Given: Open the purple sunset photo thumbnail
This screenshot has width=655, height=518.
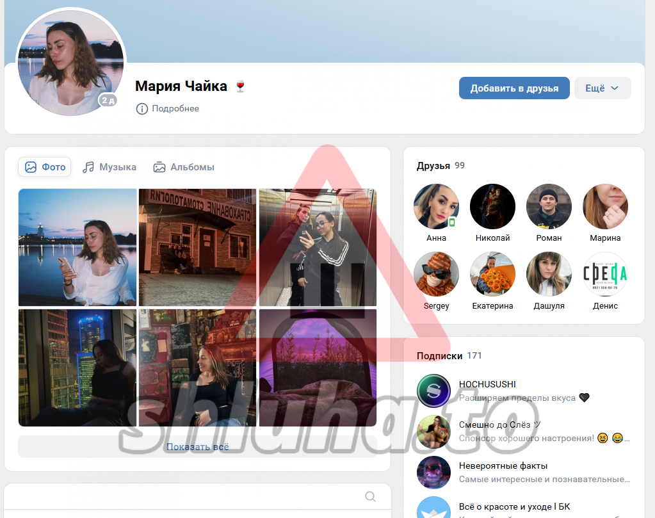Looking at the screenshot, I should pyautogui.click(x=318, y=368).
